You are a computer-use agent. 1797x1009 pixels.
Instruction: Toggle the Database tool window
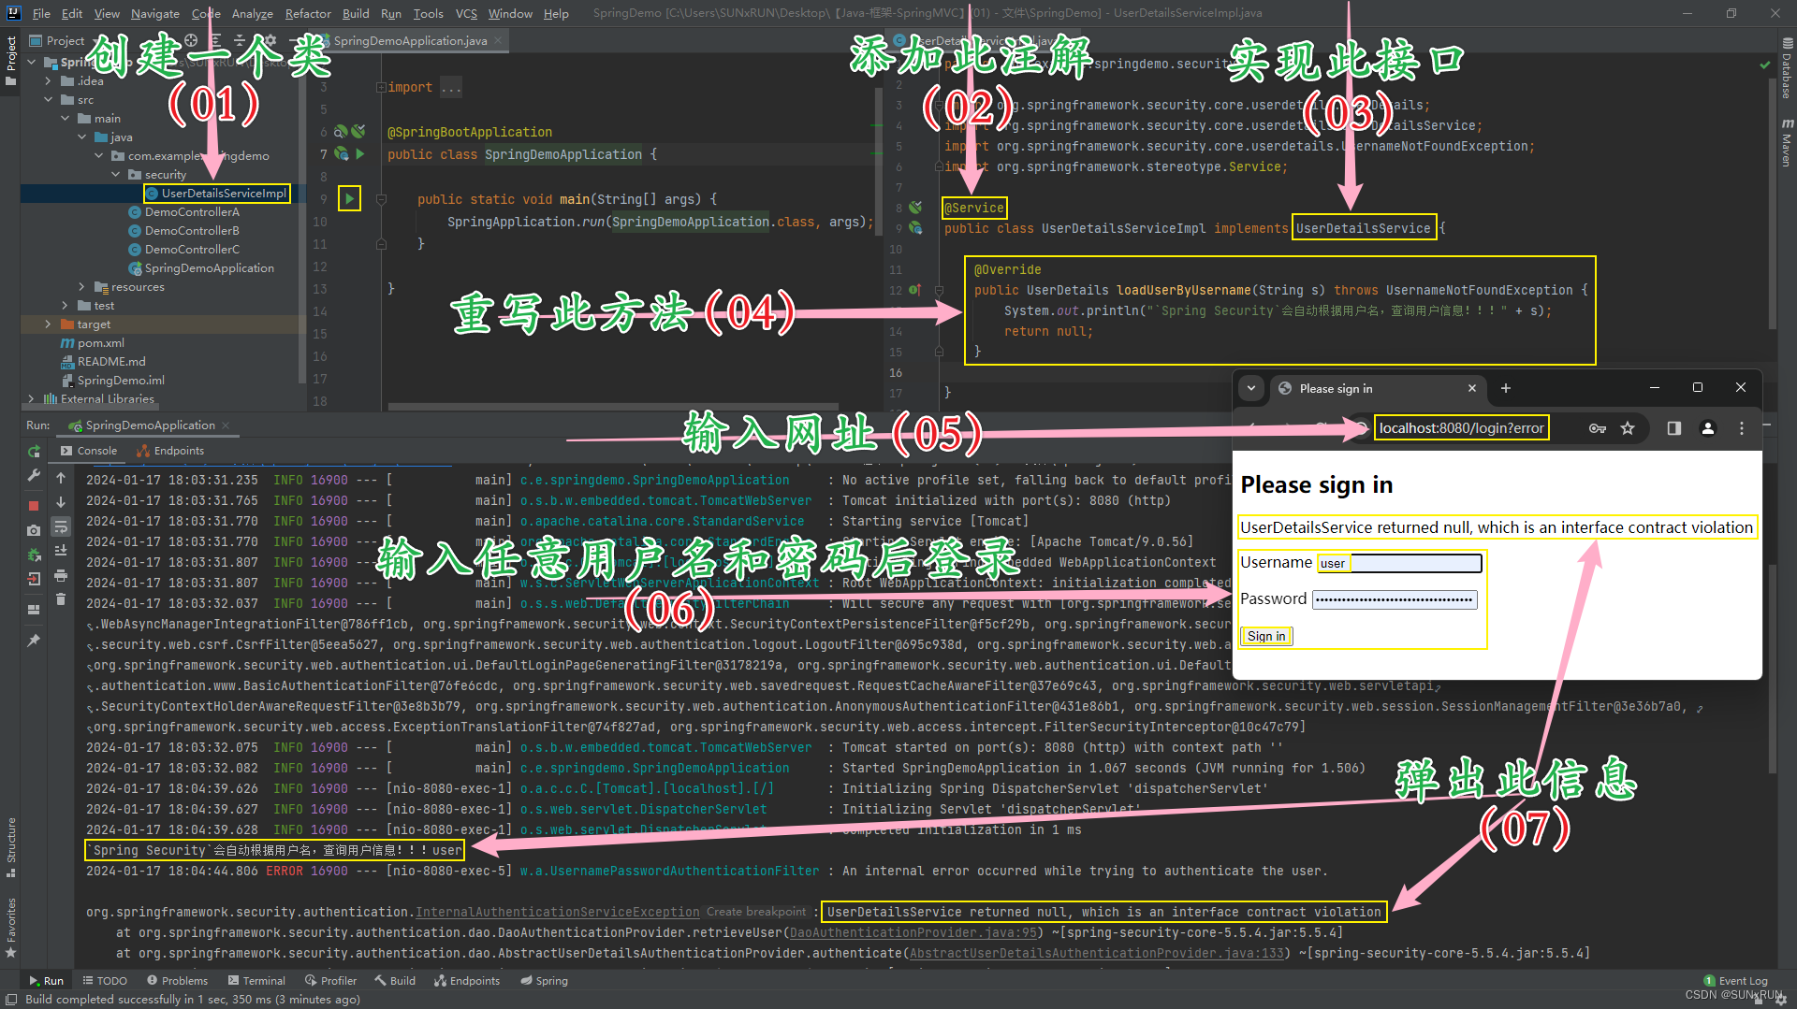1787,70
